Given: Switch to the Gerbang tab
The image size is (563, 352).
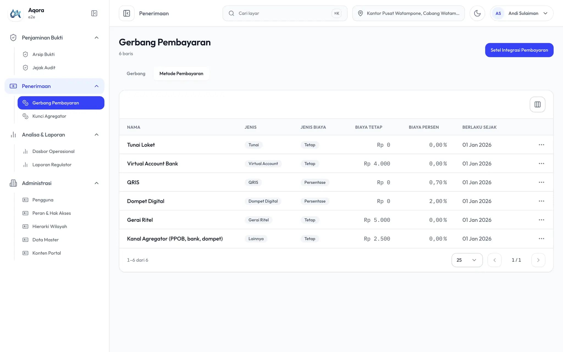Looking at the screenshot, I should point(136,73).
